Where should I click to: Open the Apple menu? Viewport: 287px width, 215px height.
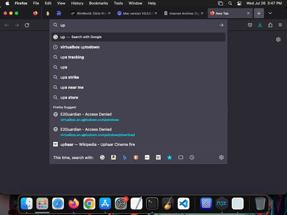(7, 3)
